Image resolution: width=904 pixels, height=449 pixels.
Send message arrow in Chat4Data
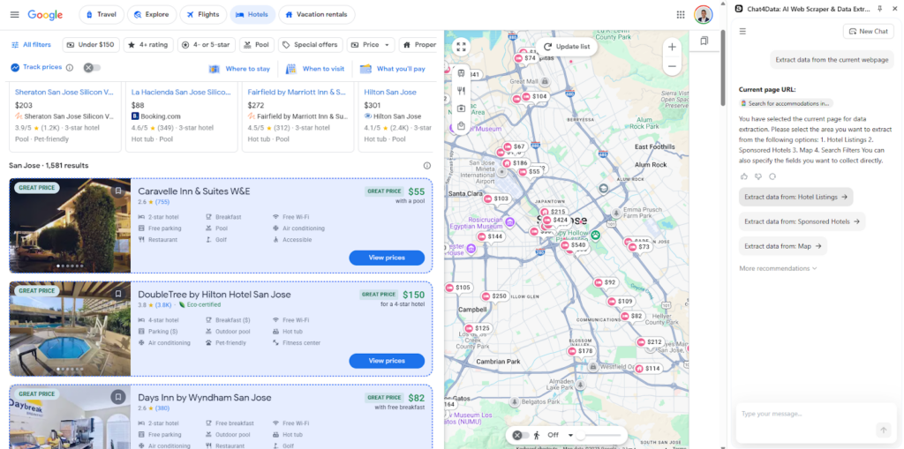click(x=883, y=430)
